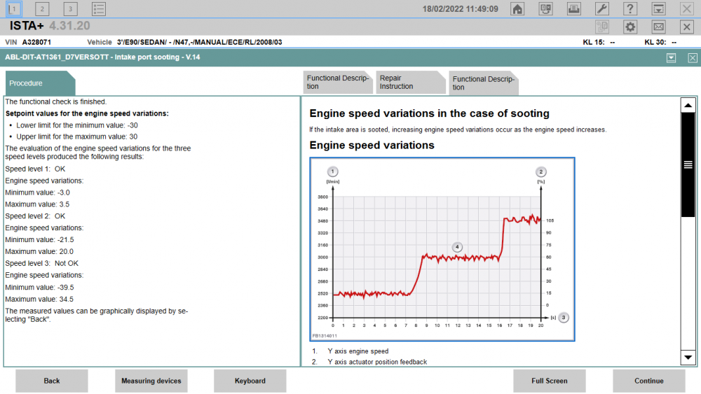Open the help question mark icon

(x=630, y=9)
